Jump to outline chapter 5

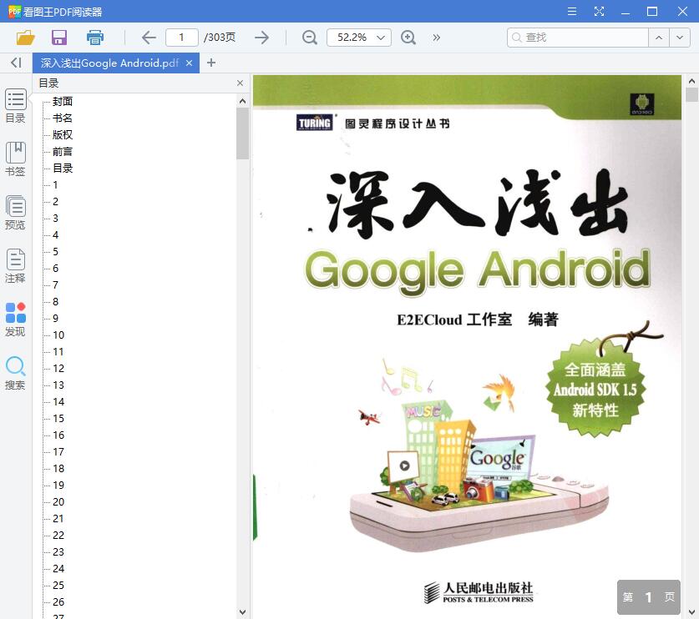click(55, 252)
